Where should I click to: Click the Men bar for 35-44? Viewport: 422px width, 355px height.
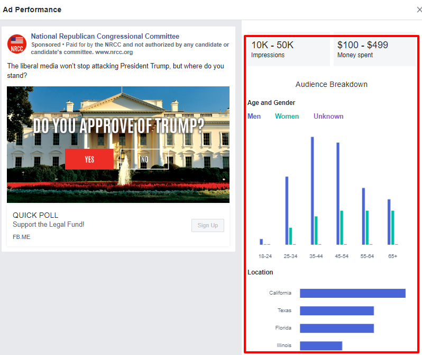click(313, 191)
